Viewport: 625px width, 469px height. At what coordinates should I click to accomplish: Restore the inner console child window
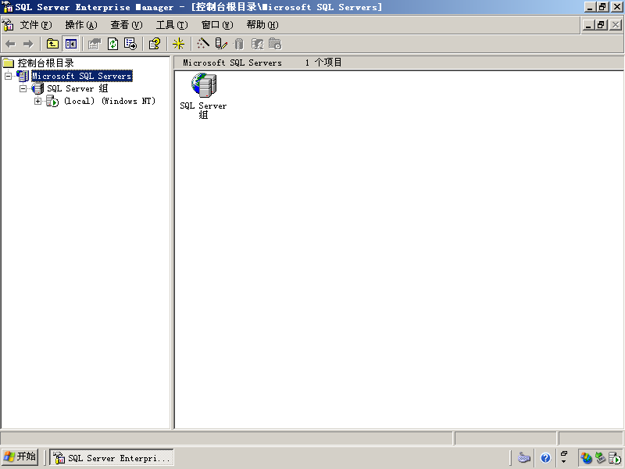point(601,25)
